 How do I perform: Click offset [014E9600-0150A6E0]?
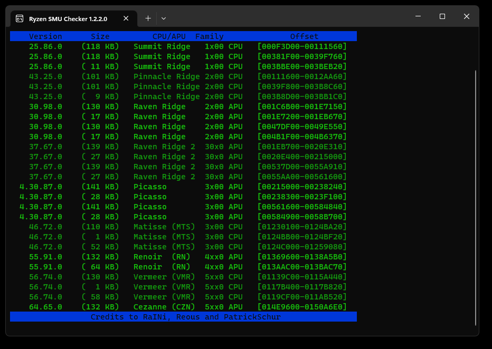[x=302, y=307]
